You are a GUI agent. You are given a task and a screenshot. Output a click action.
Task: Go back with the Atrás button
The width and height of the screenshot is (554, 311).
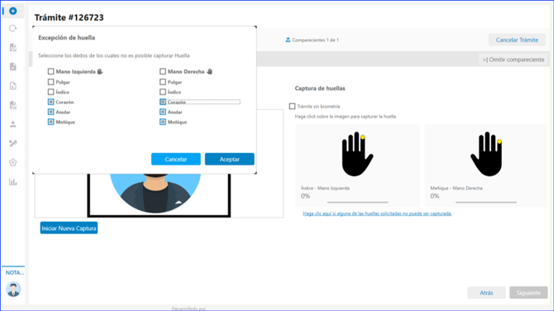[486, 293]
